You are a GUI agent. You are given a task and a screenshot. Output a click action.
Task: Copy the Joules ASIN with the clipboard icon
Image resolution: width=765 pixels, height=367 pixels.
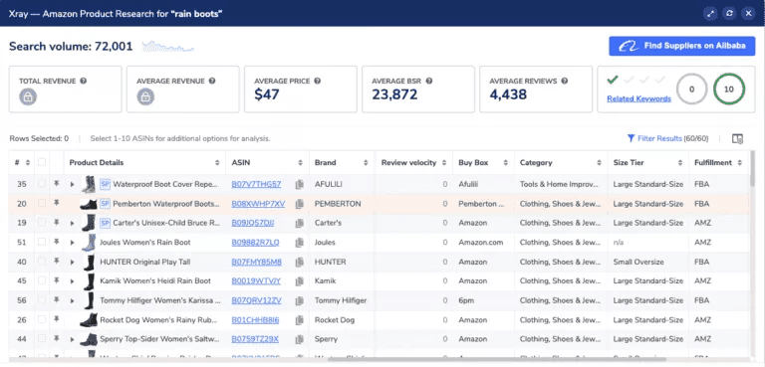300,243
